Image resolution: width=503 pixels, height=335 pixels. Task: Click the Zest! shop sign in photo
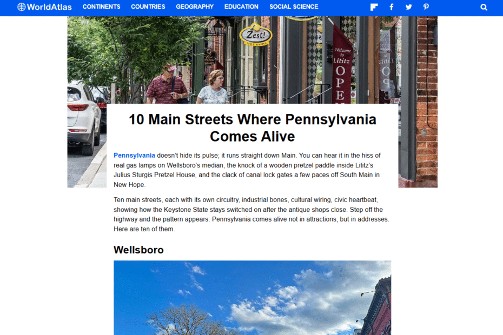click(256, 35)
